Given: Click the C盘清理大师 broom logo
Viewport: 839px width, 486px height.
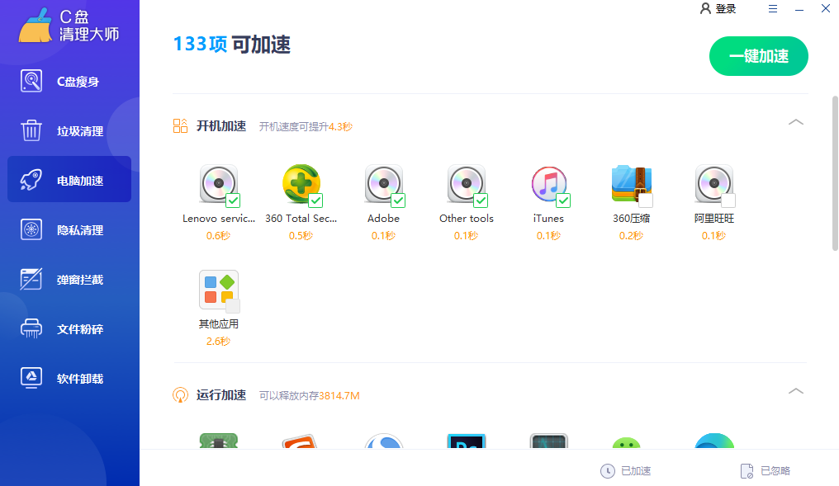Looking at the screenshot, I should (x=36, y=25).
